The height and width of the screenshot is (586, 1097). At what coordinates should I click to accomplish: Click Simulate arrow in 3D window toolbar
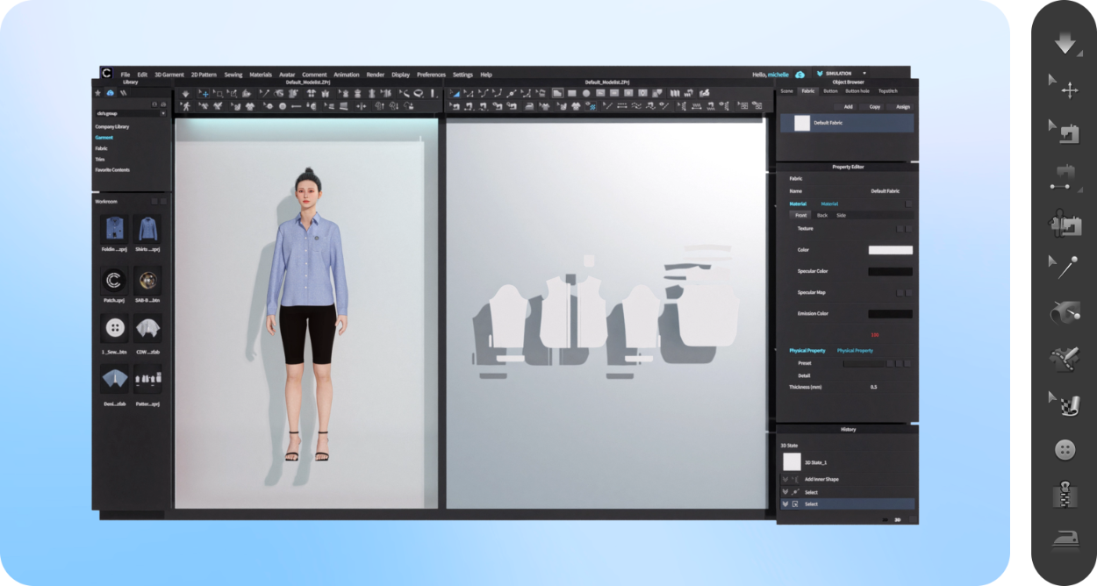(x=185, y=93)
